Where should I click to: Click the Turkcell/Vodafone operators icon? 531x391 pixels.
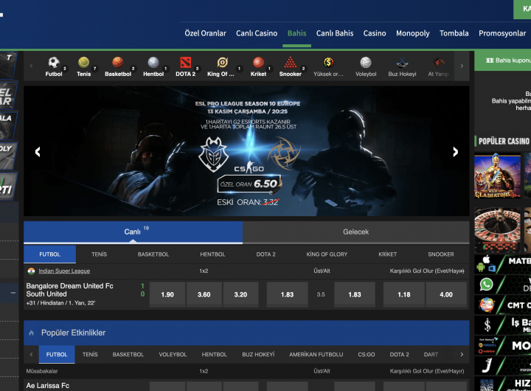[487, 345]
